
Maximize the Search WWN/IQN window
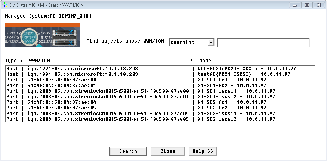point(307,5)
